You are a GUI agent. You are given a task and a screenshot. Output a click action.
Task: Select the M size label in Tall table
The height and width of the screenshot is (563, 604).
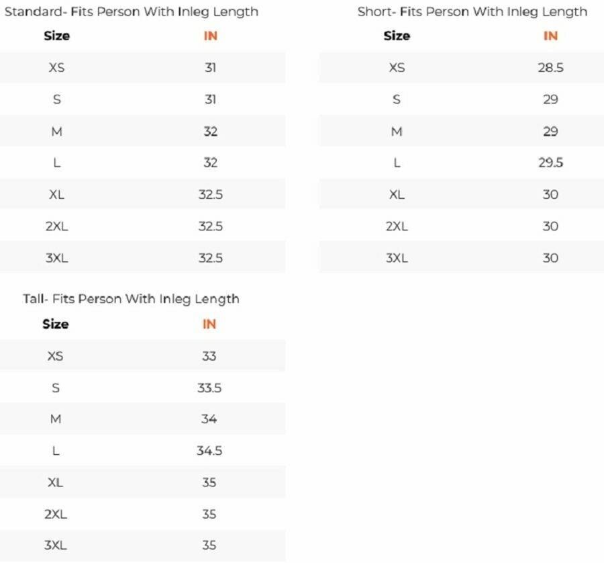(56, 419)
